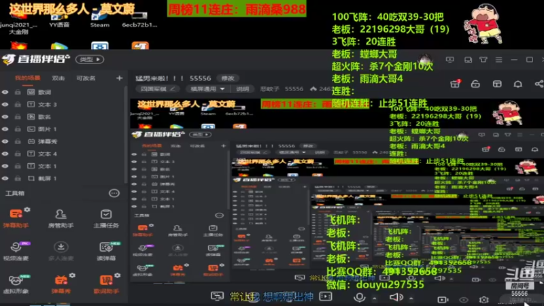Toggle lock on 歌词 source
Image resolution: width=544 pixels, height=306 pixels.
click(x=18, y=92)
